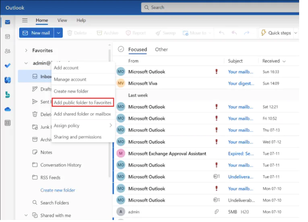Image resolution: width=308 pixels, height=222 pixels.
Task: Click the Archive toolbar icon
Action: pyautogui.click(x=99, y=33)
